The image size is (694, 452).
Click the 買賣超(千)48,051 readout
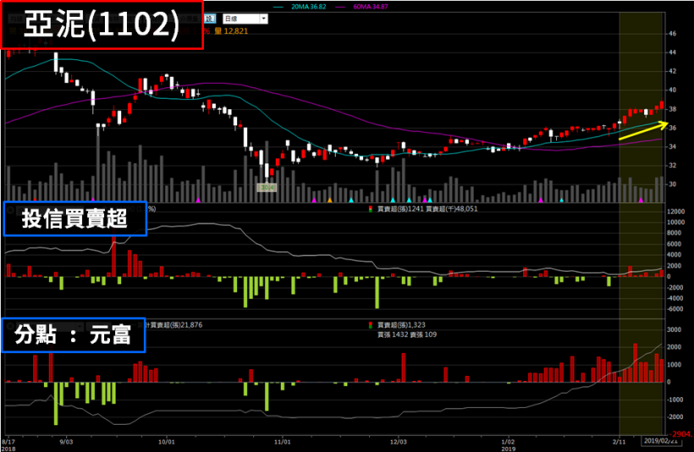click(x=452, y=209)
